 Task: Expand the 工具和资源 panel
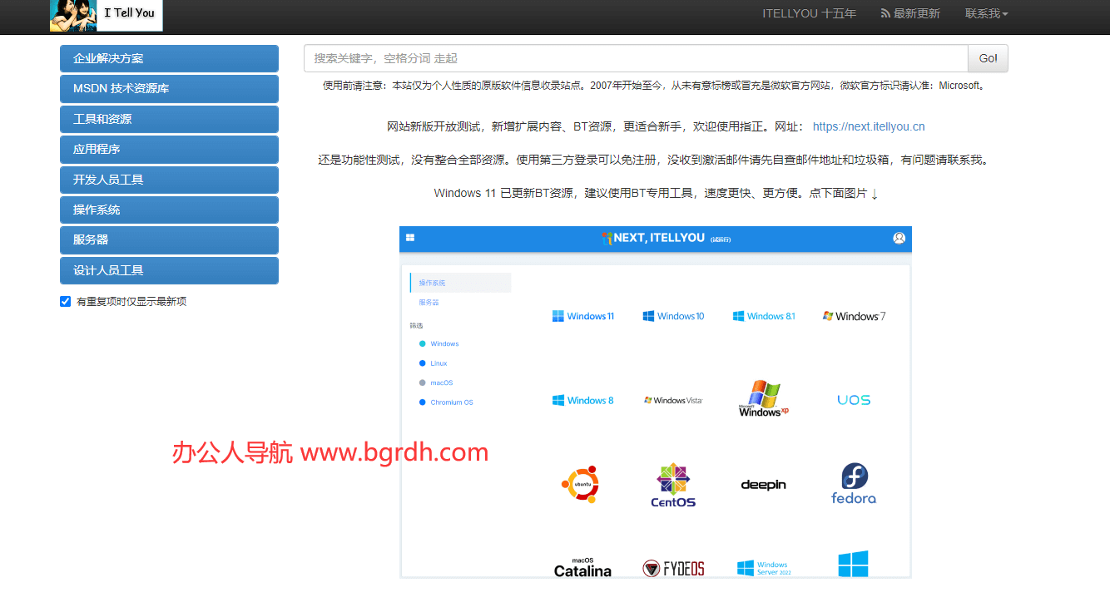pyautogui.click(x=169, y=119)
